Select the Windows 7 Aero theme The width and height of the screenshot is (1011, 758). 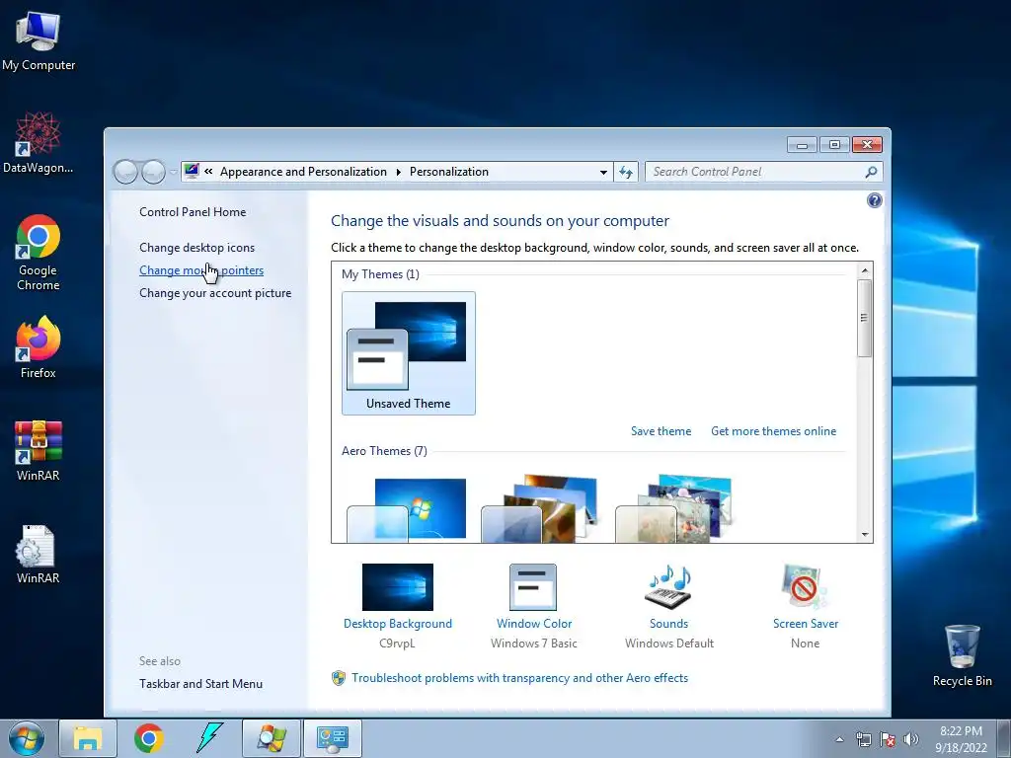coord(406,509)
